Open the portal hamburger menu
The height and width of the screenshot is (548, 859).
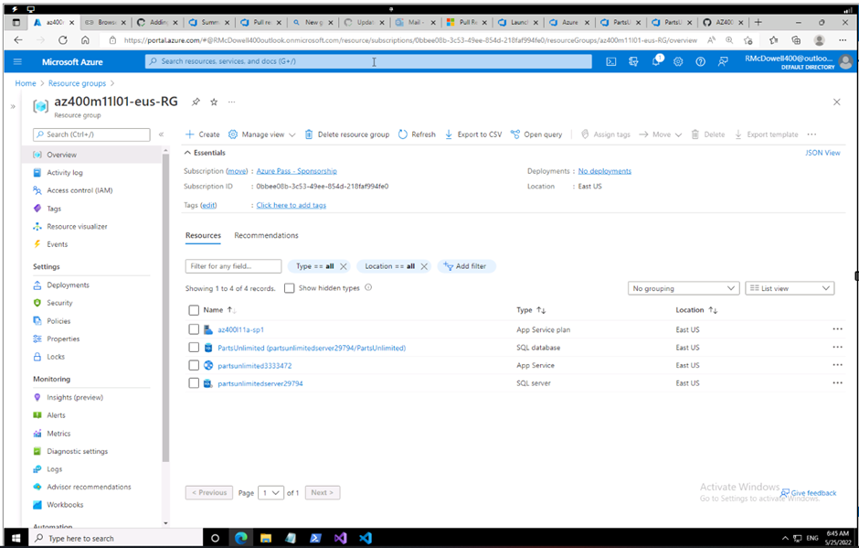pyautogui.click(x=19, y=61)
